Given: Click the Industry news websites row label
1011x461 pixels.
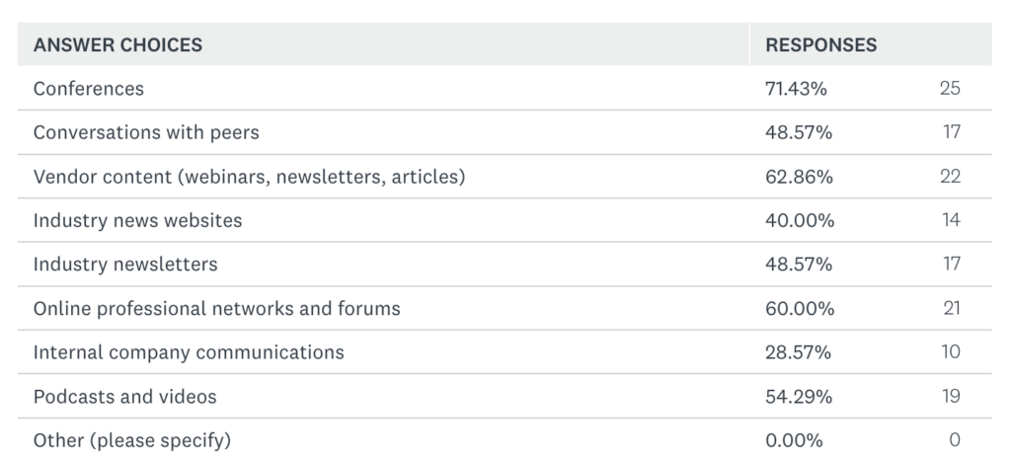Looking at the screenshot, I should [x=137, y=221].
